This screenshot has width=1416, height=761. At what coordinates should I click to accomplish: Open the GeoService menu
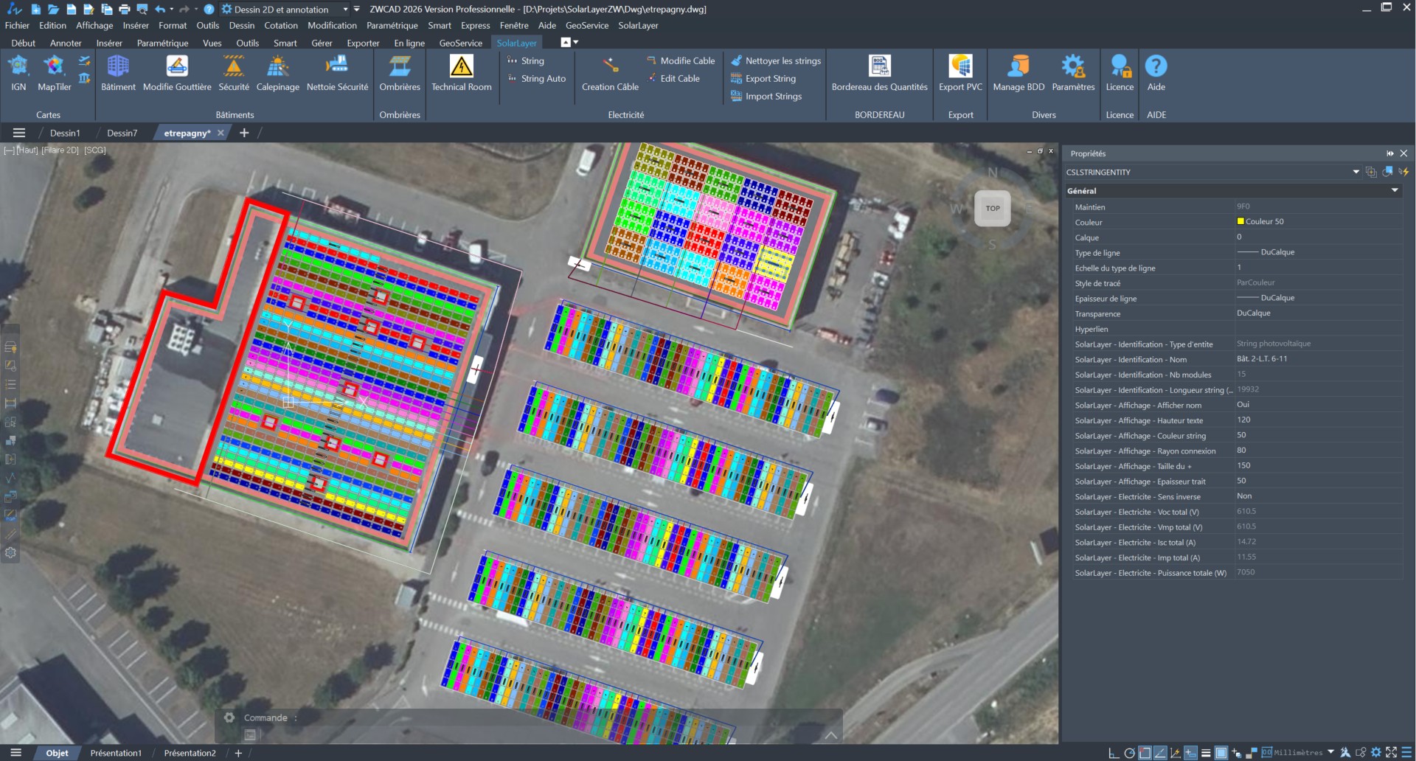(x=587, y=25)
